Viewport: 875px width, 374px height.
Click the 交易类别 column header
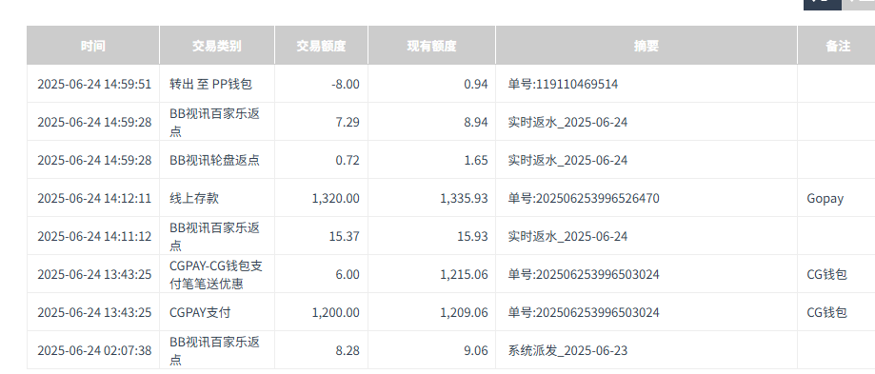(x=216, y=46)
